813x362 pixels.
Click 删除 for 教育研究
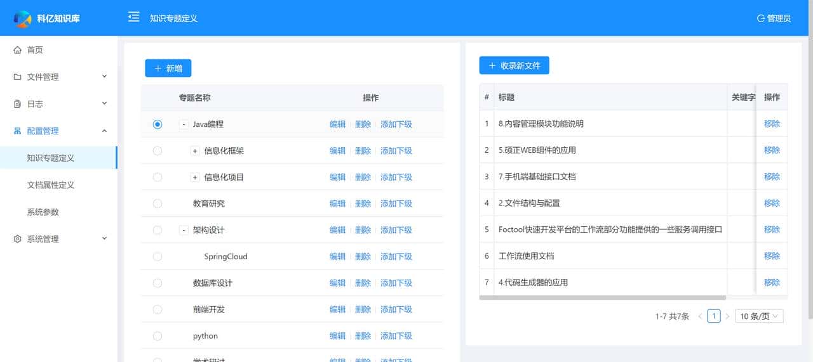pos(363,204)
